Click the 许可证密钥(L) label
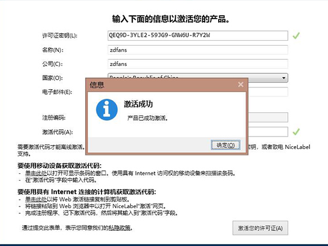This screenshot has height=246, width=328. click(x=60, y=36)
